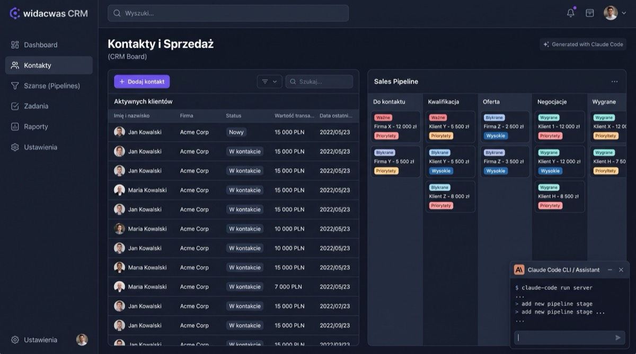Open the filter dropdown beside Dodaj kontakt
Screen dimensions: 636x354
tap(269, 81)
